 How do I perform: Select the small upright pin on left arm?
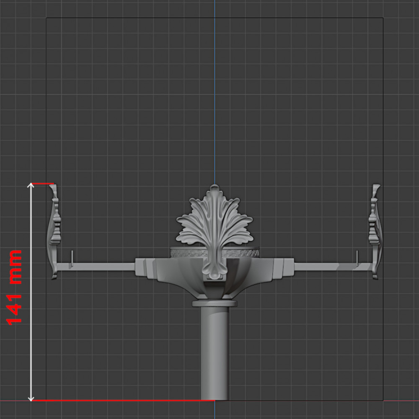72,258
